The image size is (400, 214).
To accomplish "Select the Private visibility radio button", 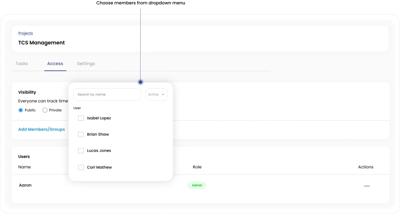I will [45, 110].
